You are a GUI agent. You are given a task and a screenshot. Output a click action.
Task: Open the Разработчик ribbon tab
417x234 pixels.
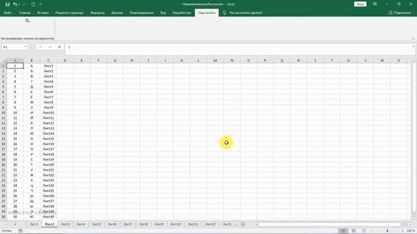(x=182, y=13)
